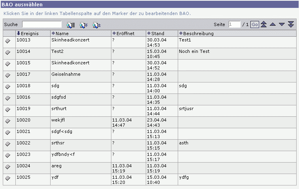Go to next page with down arrow
Screen dimensions: 299x189
point(282,24)
